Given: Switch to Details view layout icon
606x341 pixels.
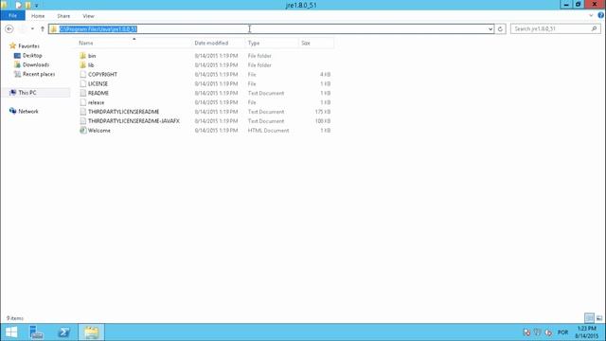Looking at the screenshot, I should click(589, 318).
